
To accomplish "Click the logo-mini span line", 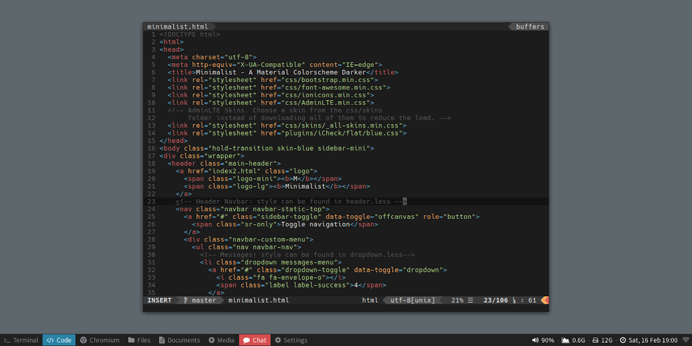I will tap(263, 178).
